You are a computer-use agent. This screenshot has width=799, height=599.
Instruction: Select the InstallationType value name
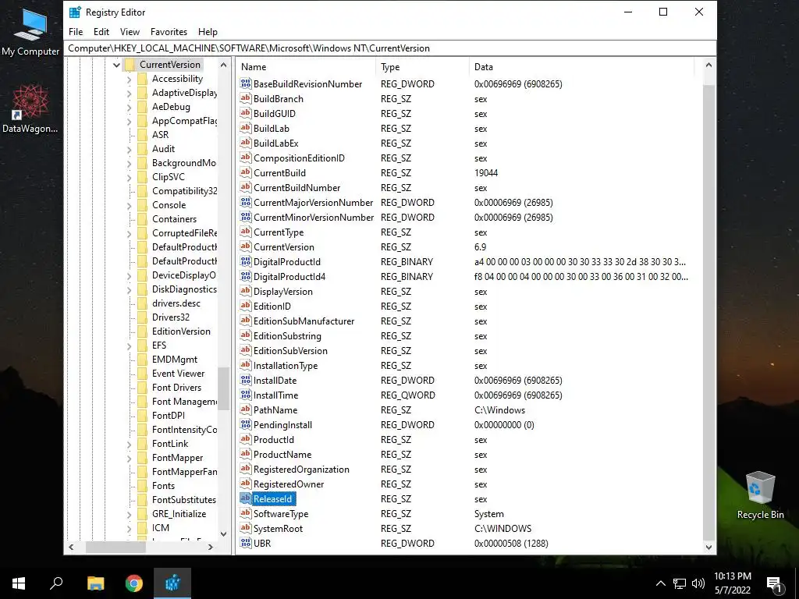[x=286, y=366]
